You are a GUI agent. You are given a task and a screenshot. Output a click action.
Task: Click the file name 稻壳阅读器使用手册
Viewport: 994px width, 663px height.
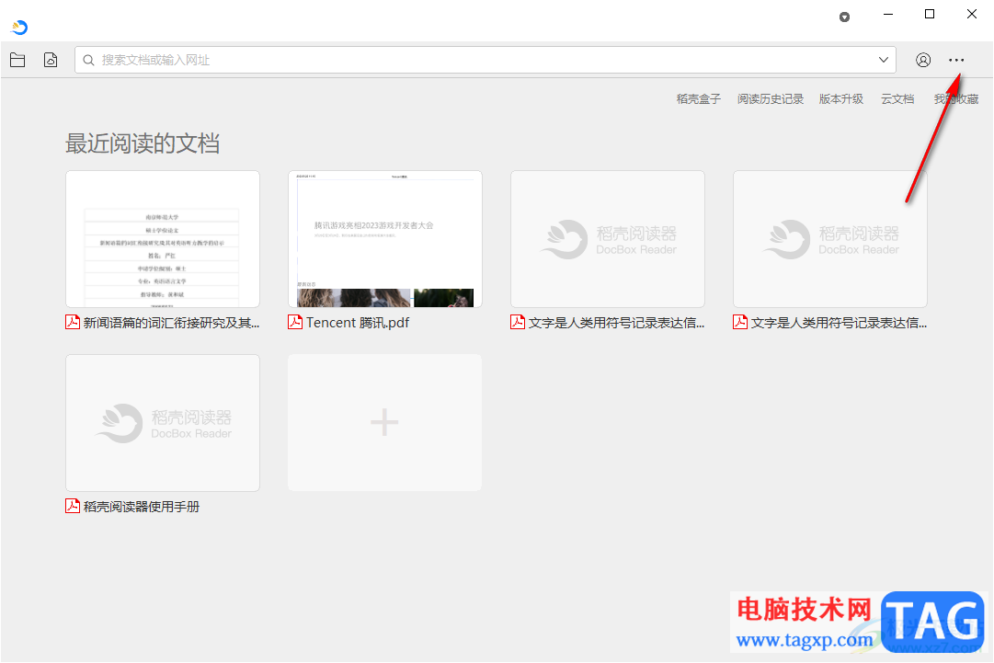pyautogui.click(x=142, y=507)
